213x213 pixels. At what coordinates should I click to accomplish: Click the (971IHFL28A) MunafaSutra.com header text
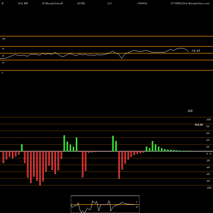tap(190, 3)
